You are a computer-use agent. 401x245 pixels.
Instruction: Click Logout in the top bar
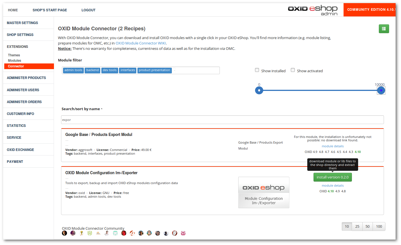tap(88, 10)
